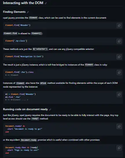This screenshot has width=125, height=158.
Task: Click anchor link icon beside Finding Elements
Action: 28,12
